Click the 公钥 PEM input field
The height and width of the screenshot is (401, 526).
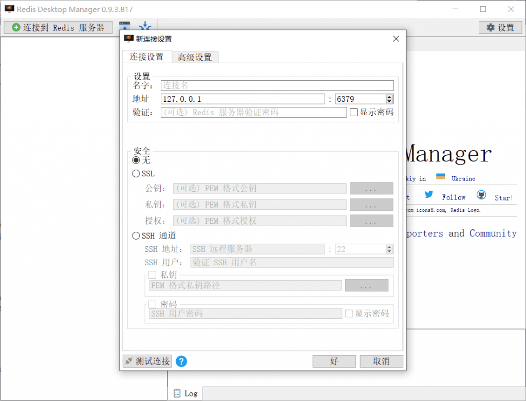(259, 188)
